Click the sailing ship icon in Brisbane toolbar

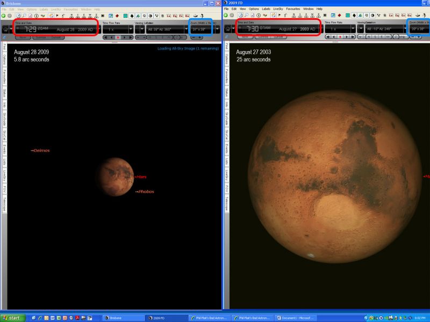(x=196, y=16)
